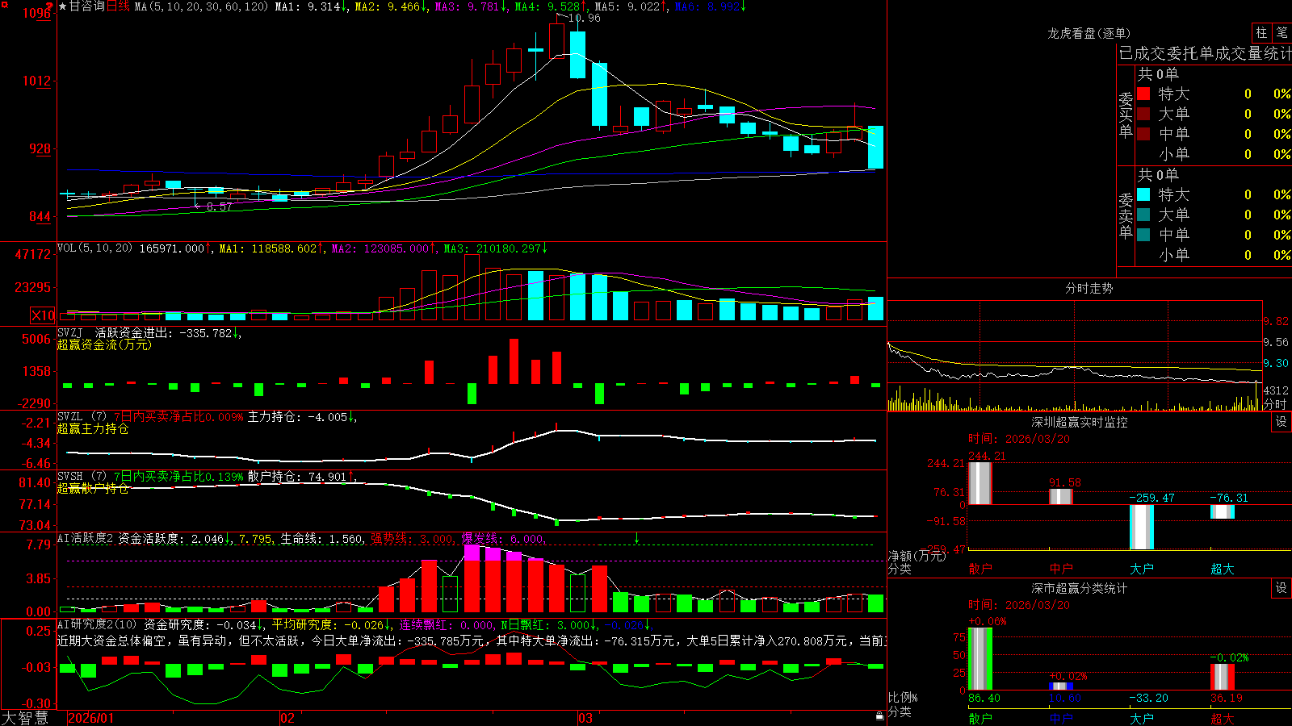Screen dimensions: 1292x726
Task: Click the X10 volume scale box
Action: (x=43, y=315)
